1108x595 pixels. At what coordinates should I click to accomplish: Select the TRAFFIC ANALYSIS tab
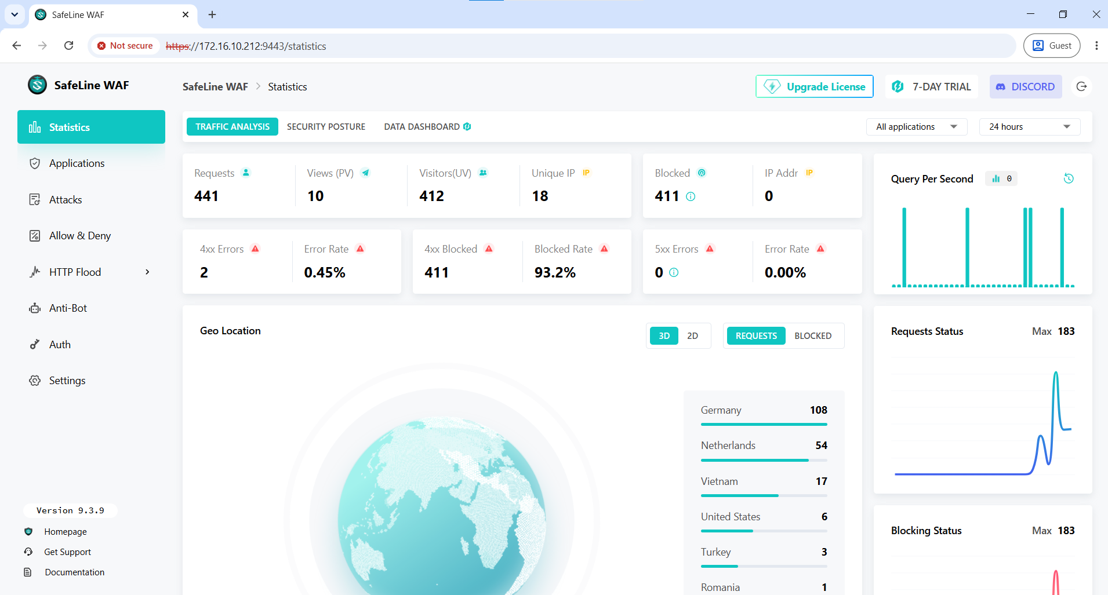(x=233, y=127)
